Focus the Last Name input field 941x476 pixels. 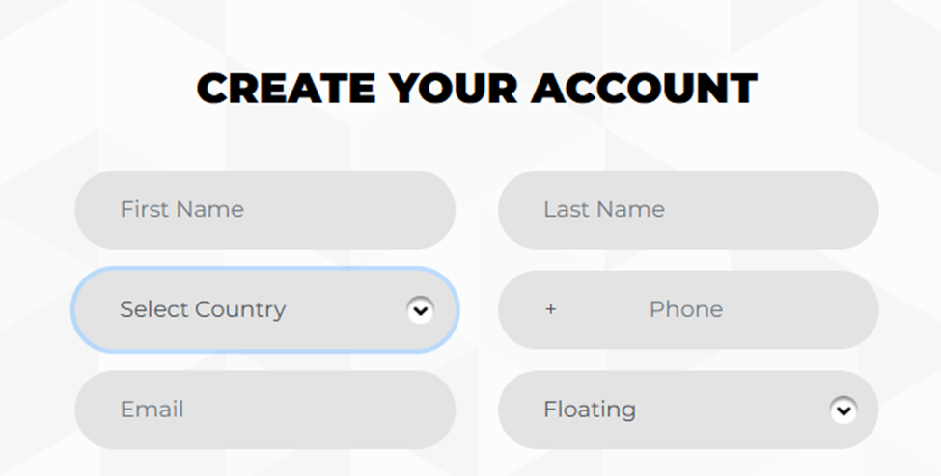688,210
